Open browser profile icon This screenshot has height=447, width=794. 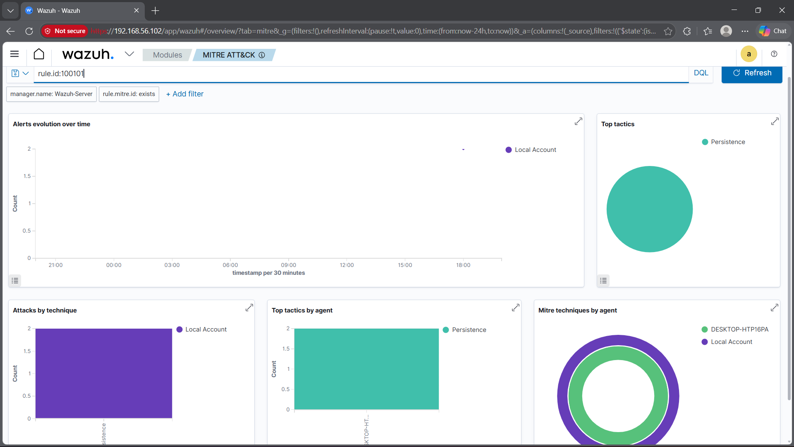pos(726,31)
